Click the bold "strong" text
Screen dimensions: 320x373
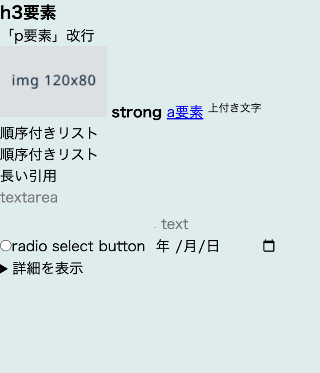coord(136,113)
